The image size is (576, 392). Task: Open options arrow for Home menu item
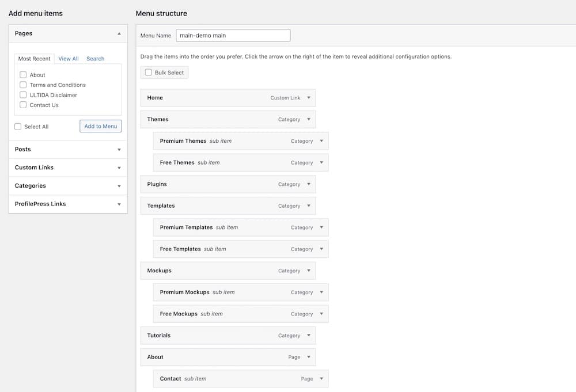(x=309, y=98)
